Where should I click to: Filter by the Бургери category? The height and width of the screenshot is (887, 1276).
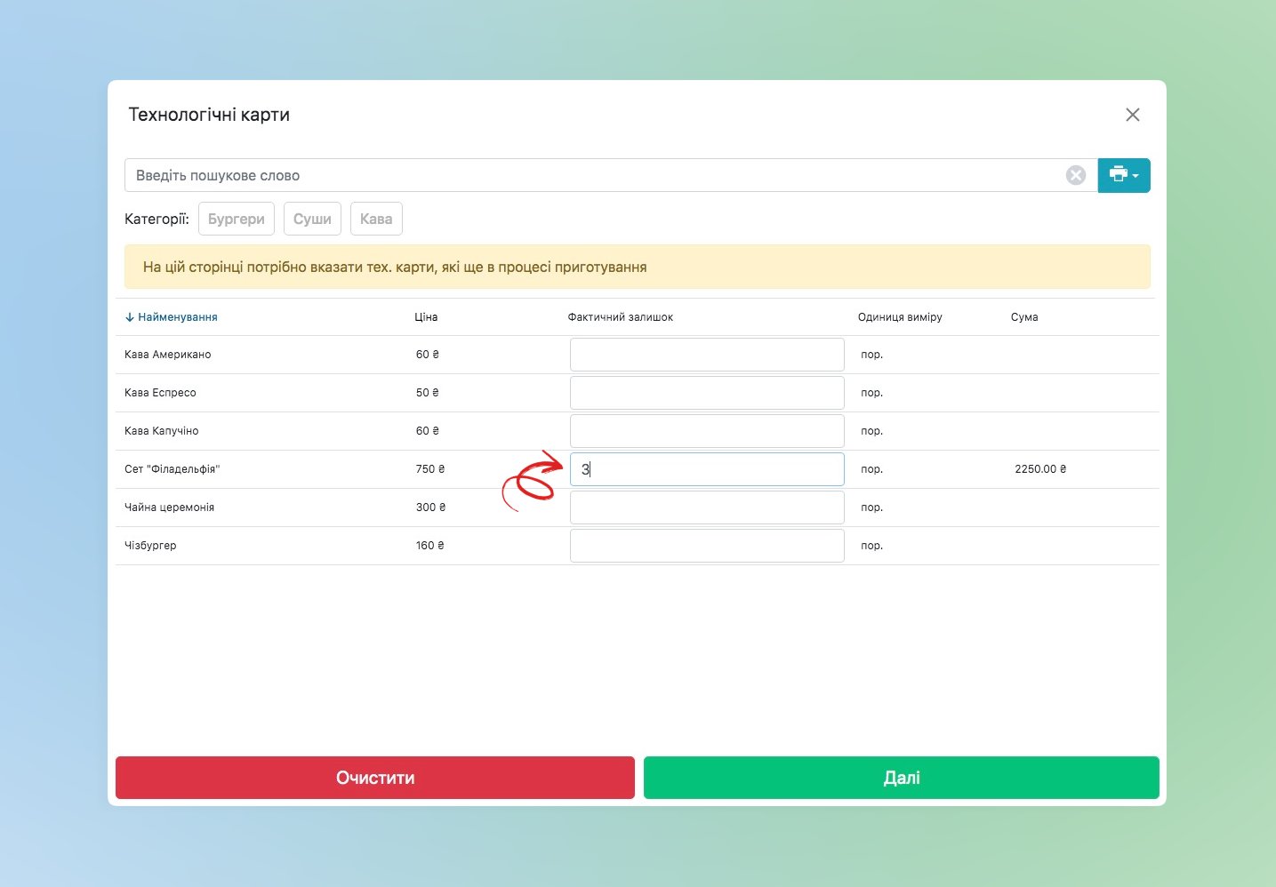pos(236,219)
